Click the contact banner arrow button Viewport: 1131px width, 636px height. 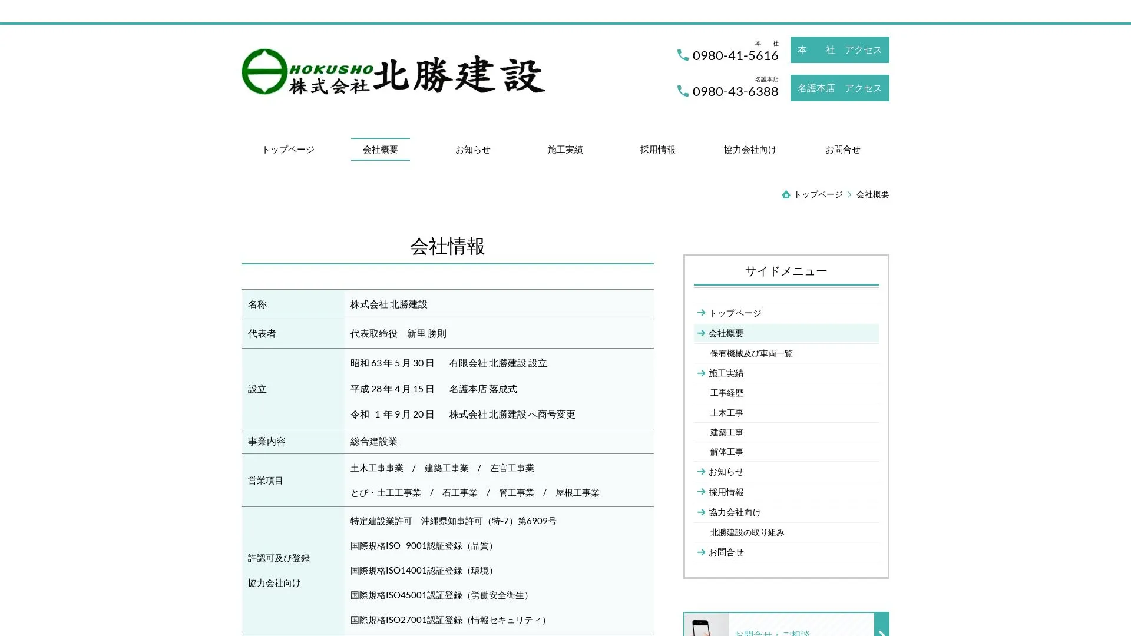882,625
